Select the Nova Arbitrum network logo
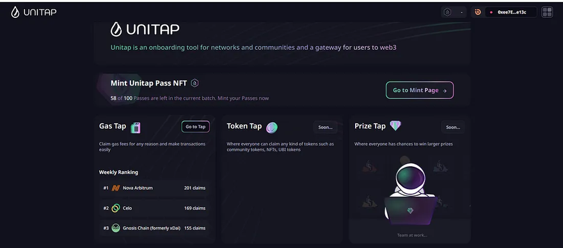 (x=116, y=188)
